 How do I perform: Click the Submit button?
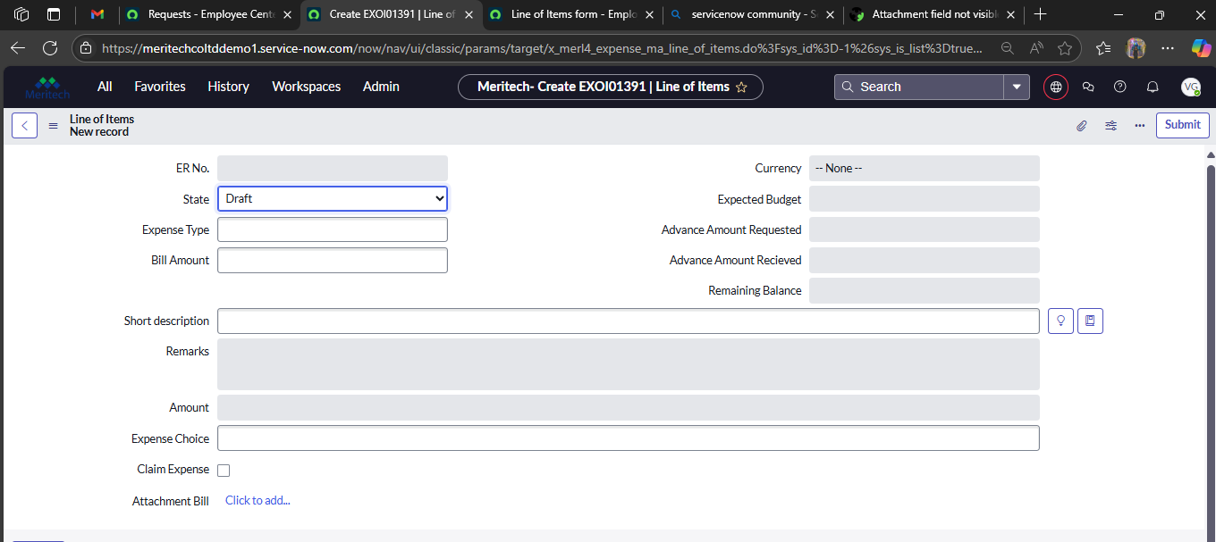click(1182, 125)
